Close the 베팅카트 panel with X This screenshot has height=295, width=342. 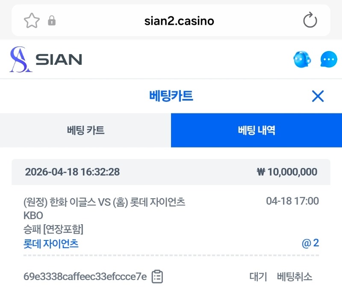coord(318,96)
